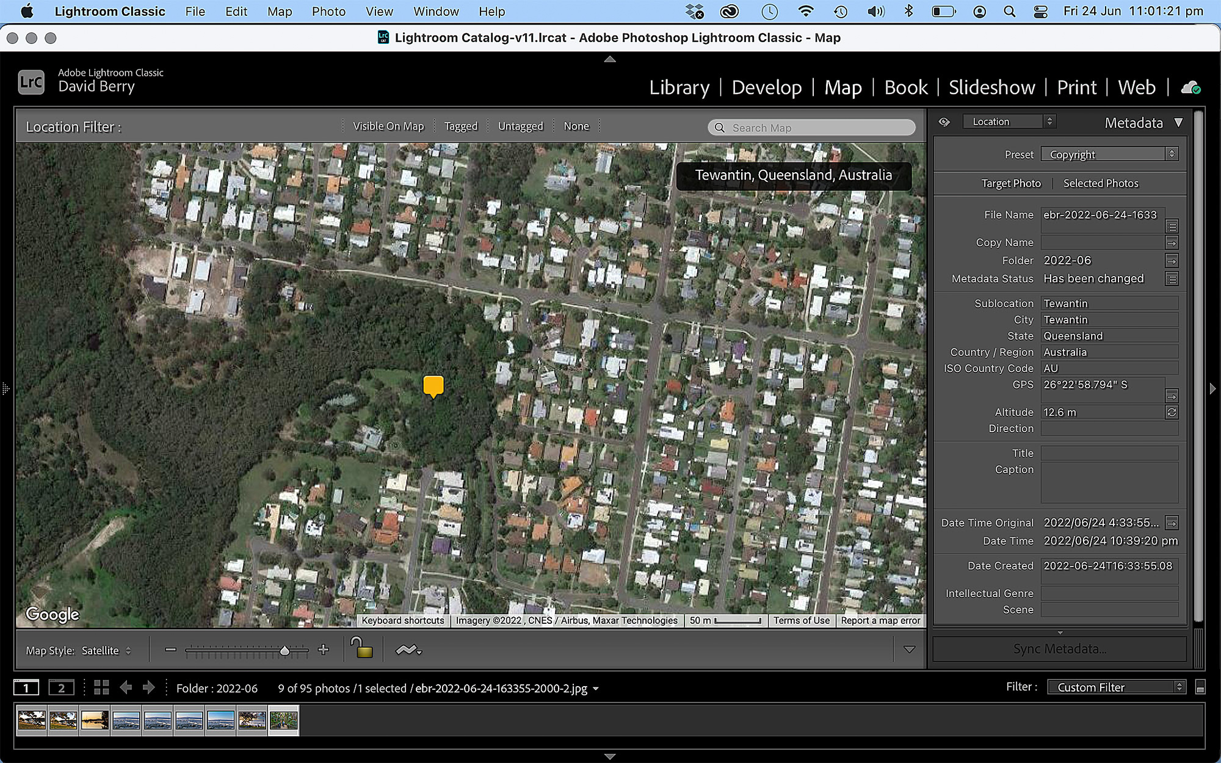
Task: Click the cloud sync status icon
Action: (1190, 88)
